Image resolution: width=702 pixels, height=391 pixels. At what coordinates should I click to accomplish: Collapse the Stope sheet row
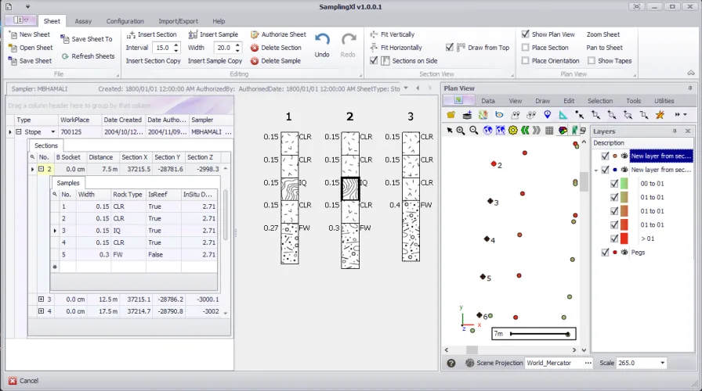[x=19, y=132]
